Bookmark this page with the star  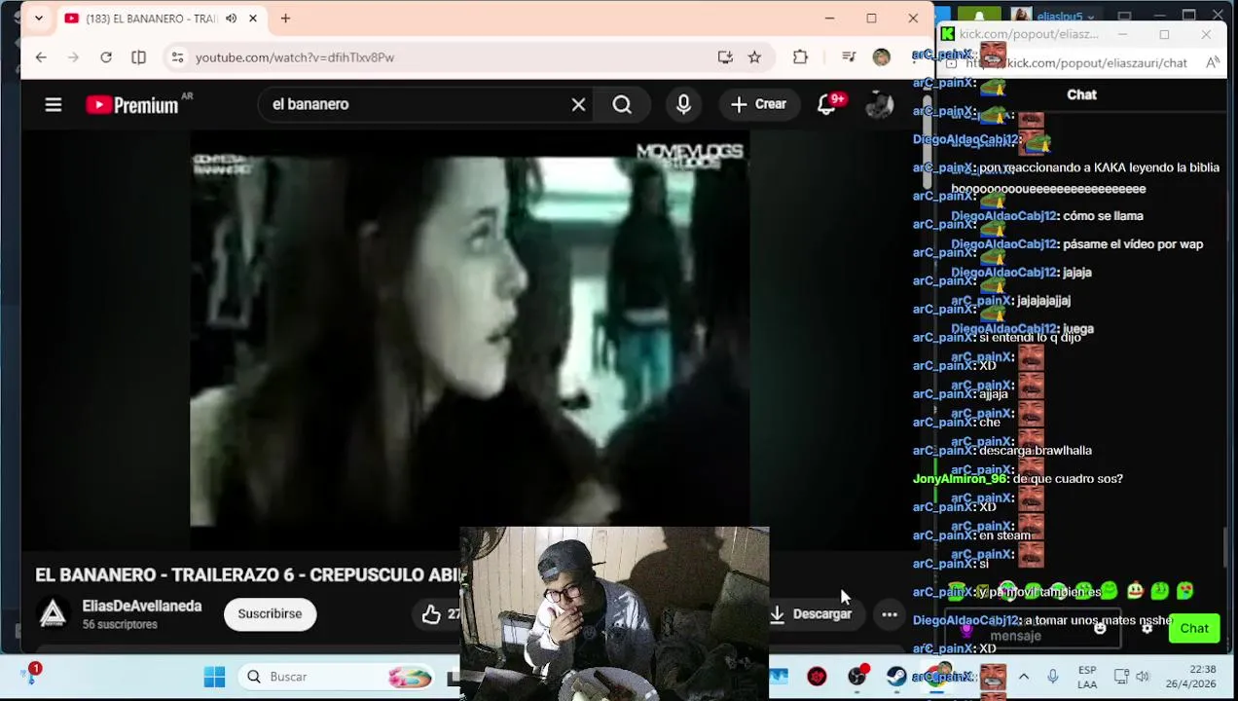754,57
